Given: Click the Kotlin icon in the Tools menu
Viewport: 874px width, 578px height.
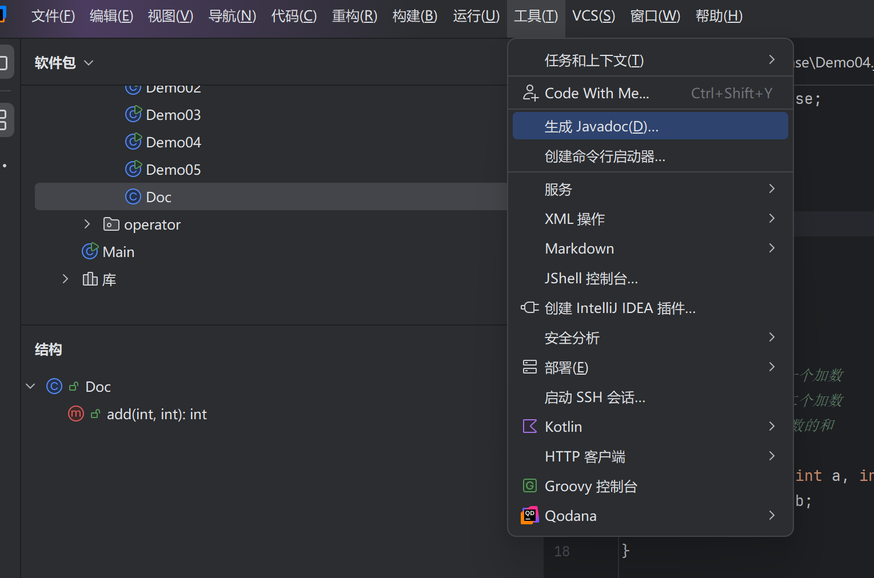Looking at the screenshot, I should point(529,426).
